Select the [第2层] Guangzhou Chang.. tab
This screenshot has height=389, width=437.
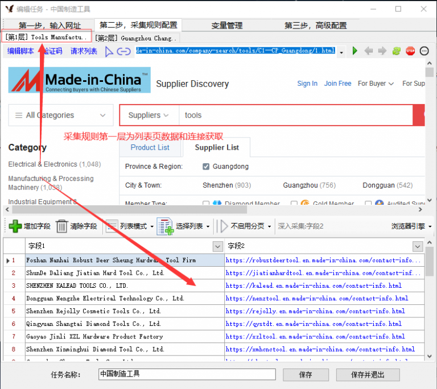(x=136, y=38)
